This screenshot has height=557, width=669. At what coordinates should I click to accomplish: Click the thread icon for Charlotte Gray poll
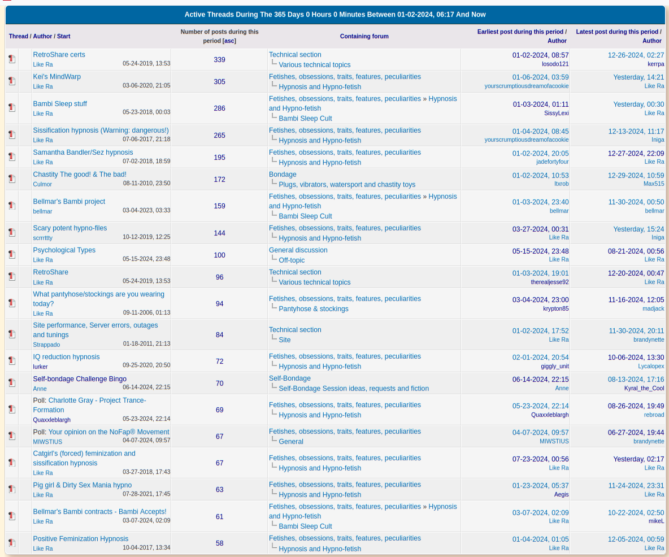coord(12,410)
